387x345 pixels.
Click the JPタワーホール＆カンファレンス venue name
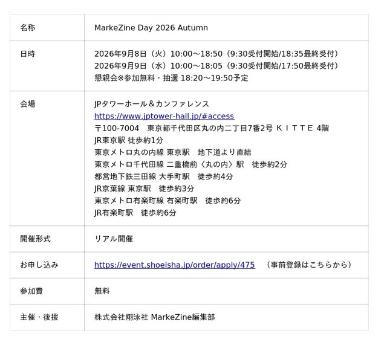(152, 104)
